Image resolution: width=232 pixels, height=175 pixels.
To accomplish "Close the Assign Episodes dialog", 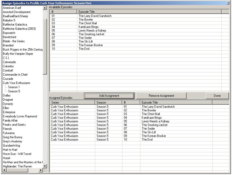I will (228, 3).
